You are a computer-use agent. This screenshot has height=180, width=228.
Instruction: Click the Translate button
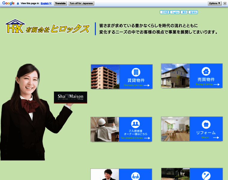(60, 3)
